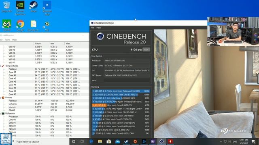Click the Cortana circle on the taskbar
The image size is (259, 145).
point(74,141)
